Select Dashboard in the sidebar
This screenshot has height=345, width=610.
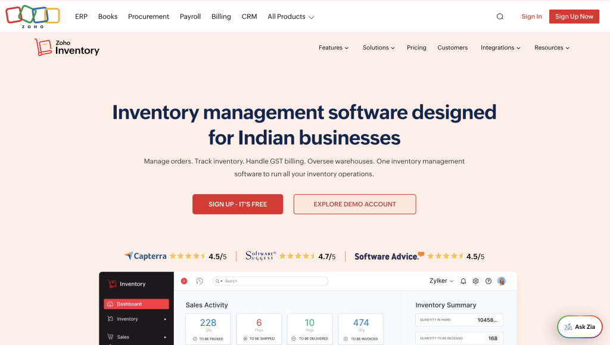click(x=136, y=304)
